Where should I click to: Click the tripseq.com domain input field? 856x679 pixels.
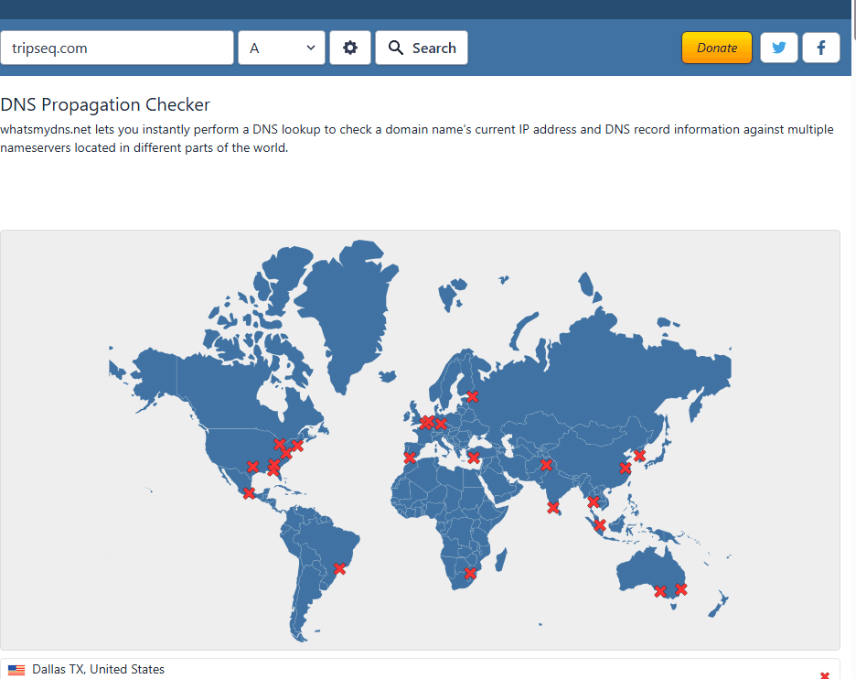[x=117, y=48]
